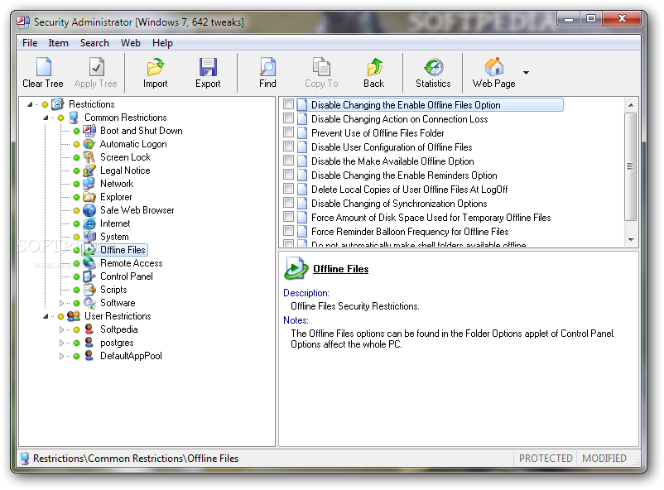Screen dimensions: 664x490
Task: Check Delete Local Copies of User Offline Files
Action: (289, 189)
